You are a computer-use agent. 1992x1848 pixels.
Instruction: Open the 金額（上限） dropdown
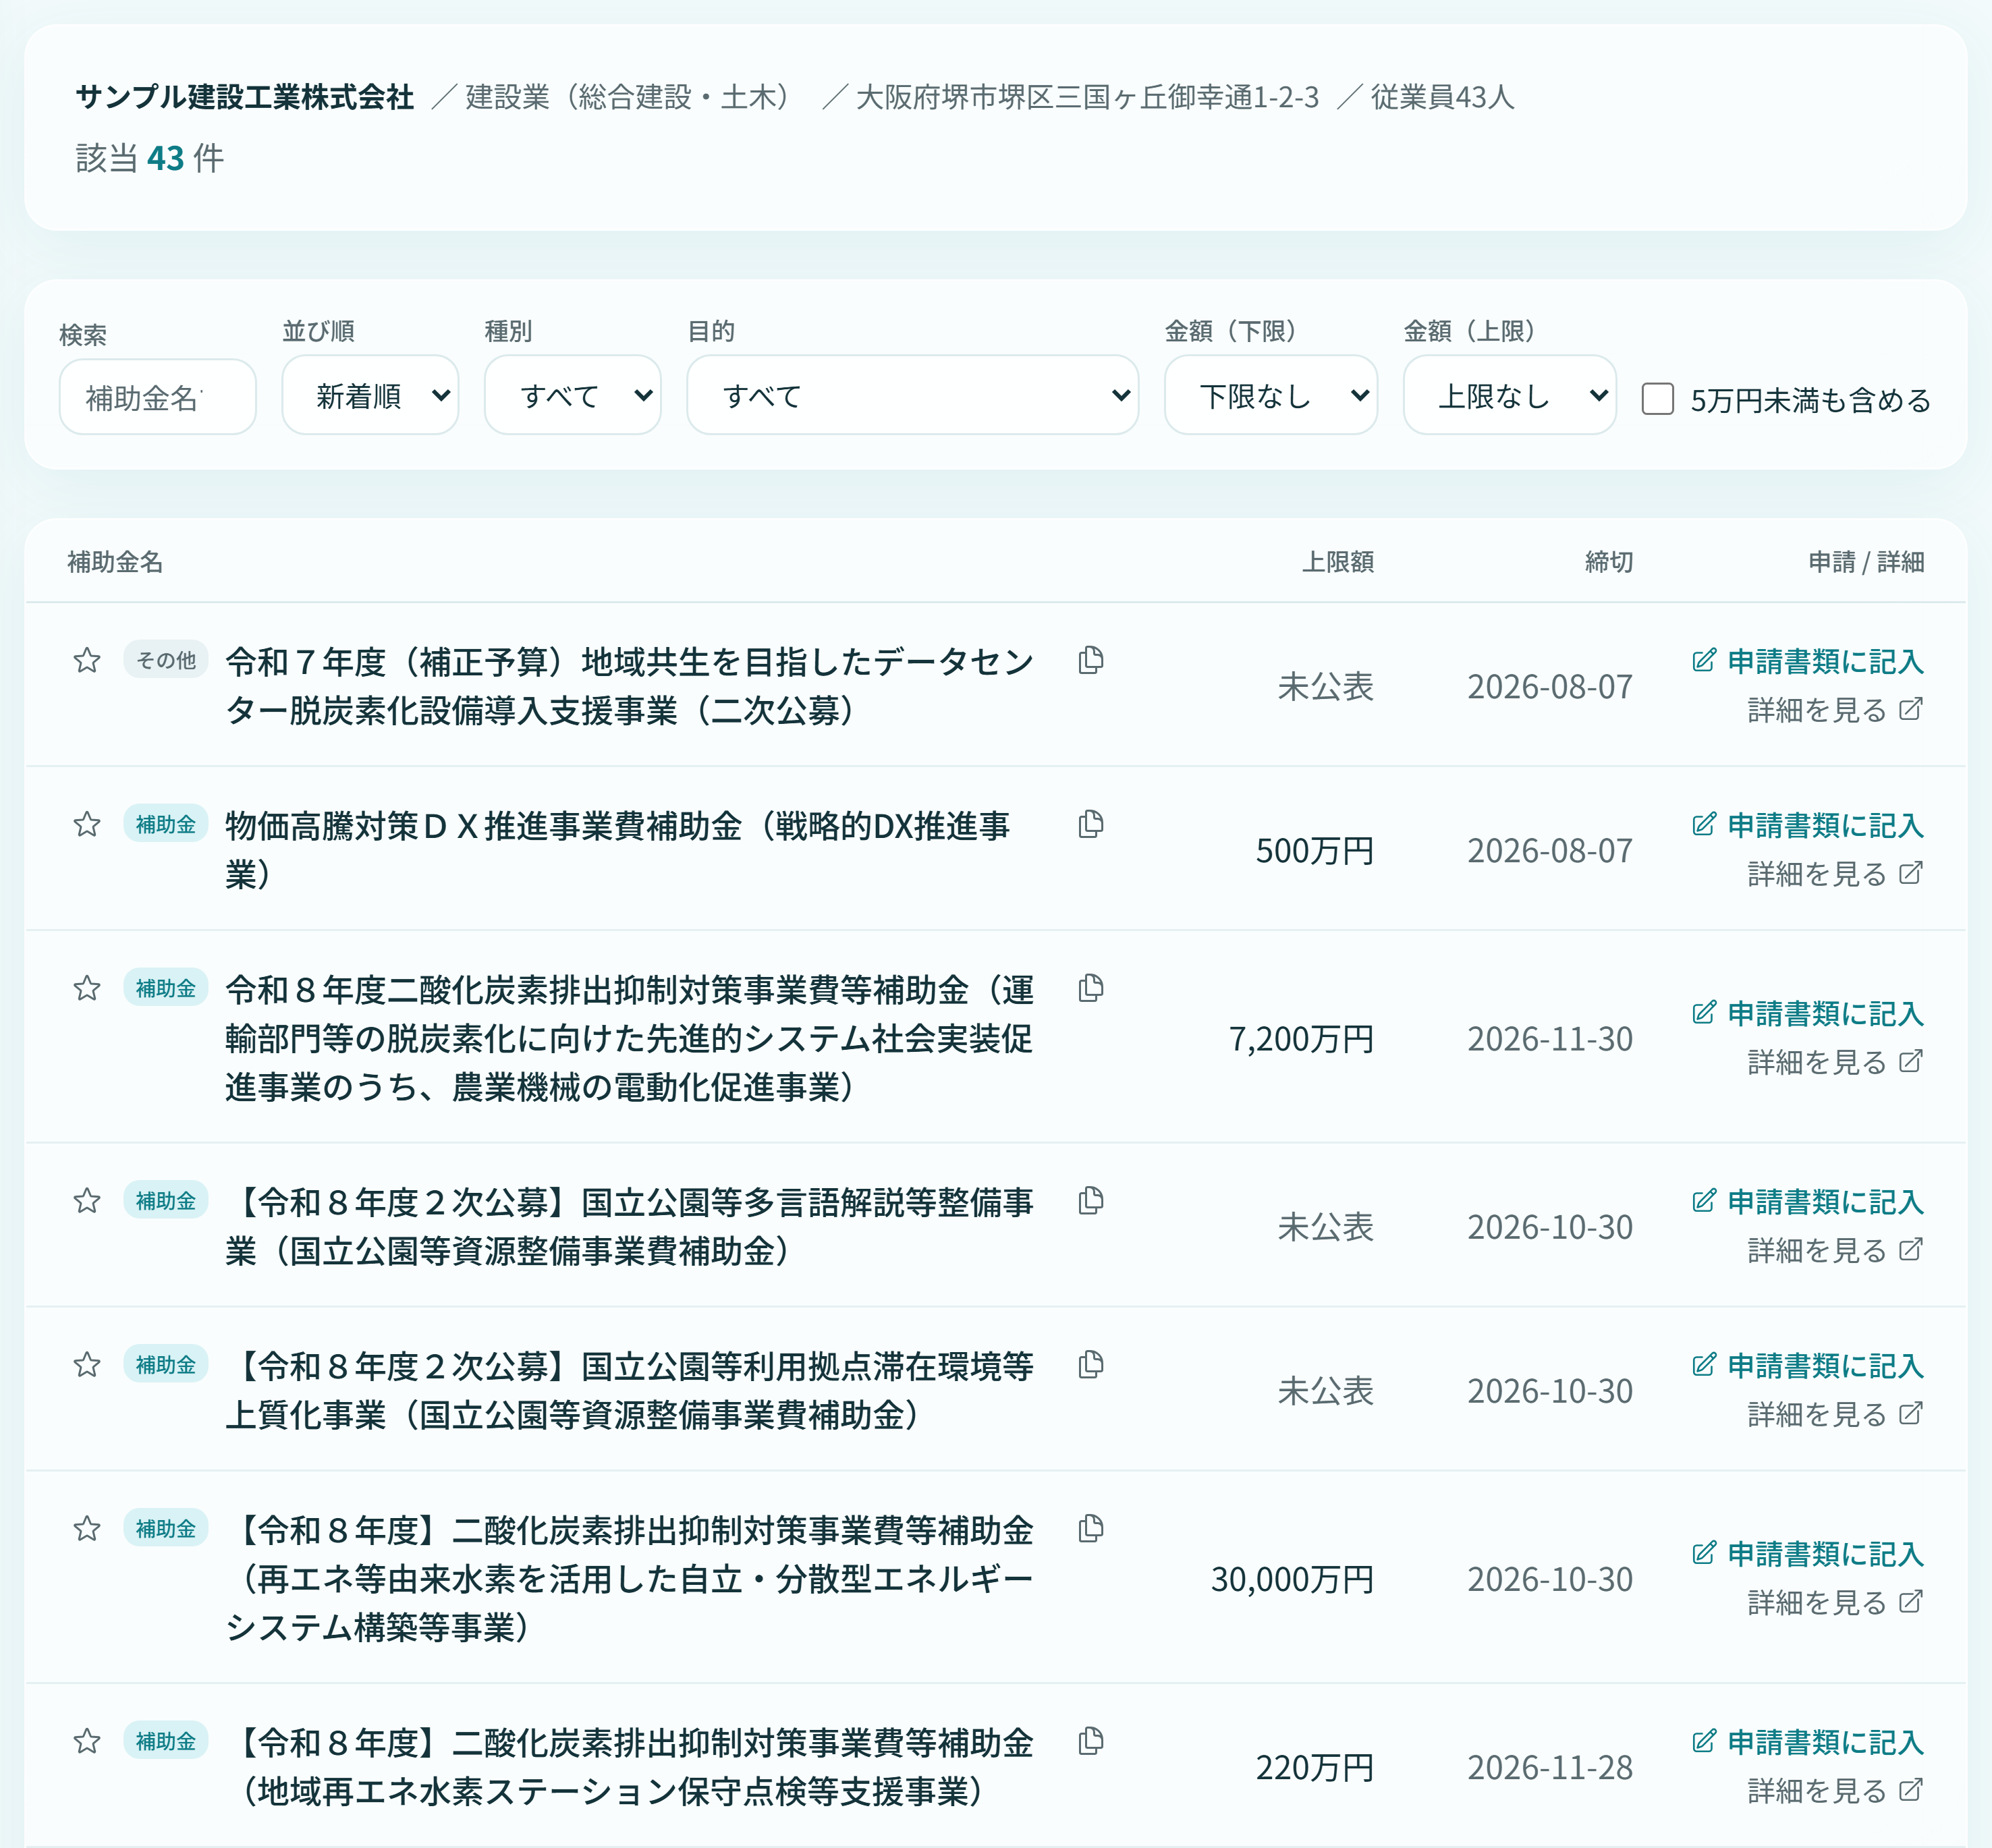click(1509, 396)
